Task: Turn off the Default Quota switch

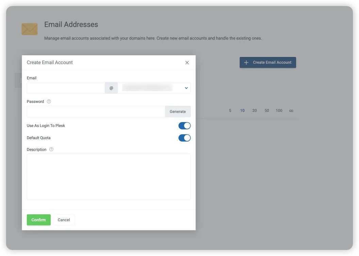Action: tap(185, 138)
